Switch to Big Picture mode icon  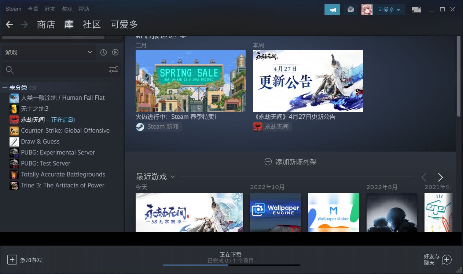(x=416, y=9)
